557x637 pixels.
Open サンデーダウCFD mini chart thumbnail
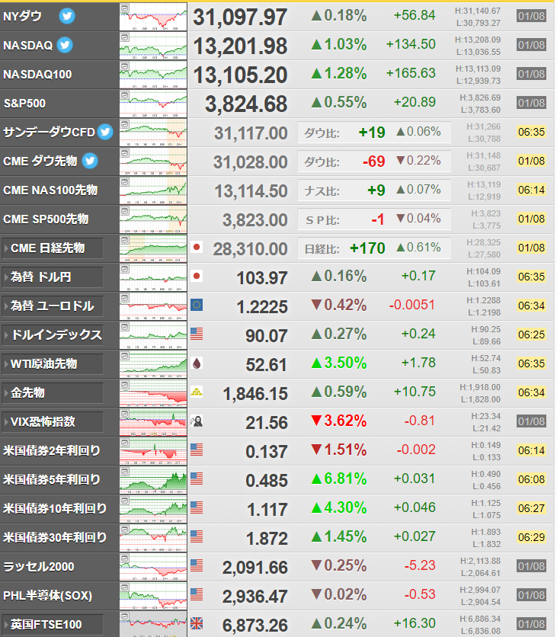(x=153, y=133)
